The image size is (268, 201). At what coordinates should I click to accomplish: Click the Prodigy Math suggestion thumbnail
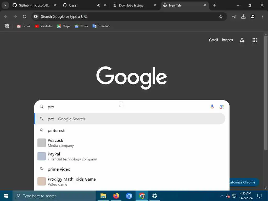[x=42, y=181]
